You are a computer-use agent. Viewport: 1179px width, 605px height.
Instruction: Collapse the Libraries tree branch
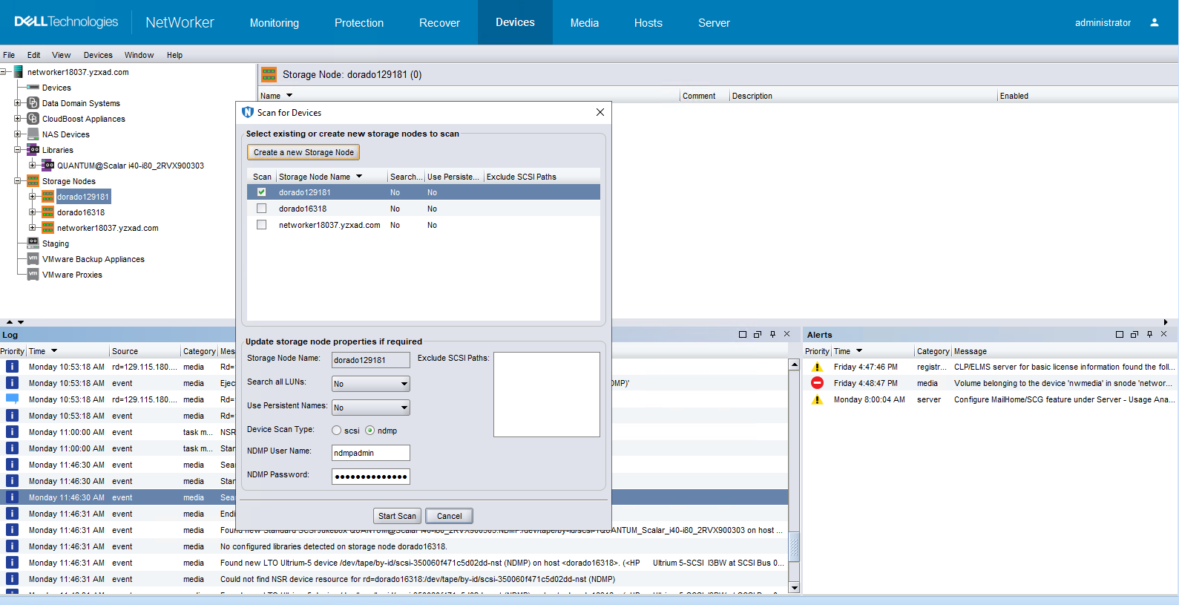click(x=17, y=150)
